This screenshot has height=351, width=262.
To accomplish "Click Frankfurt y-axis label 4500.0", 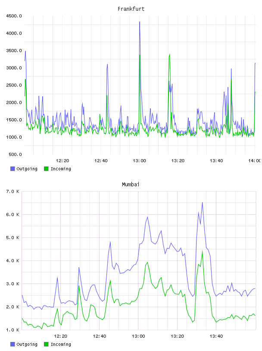I will (14, 16).
